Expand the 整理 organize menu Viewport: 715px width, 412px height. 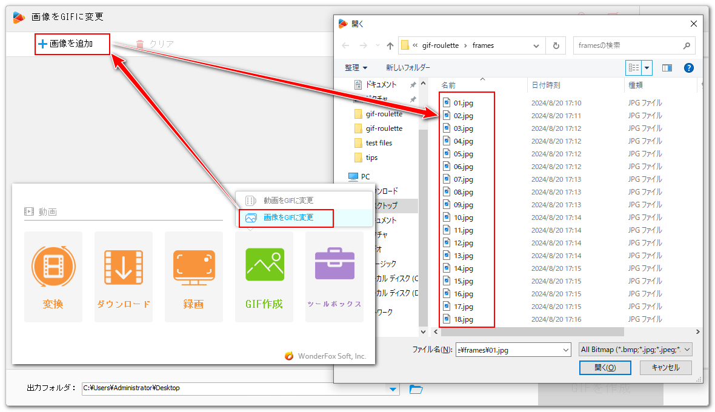356,68
